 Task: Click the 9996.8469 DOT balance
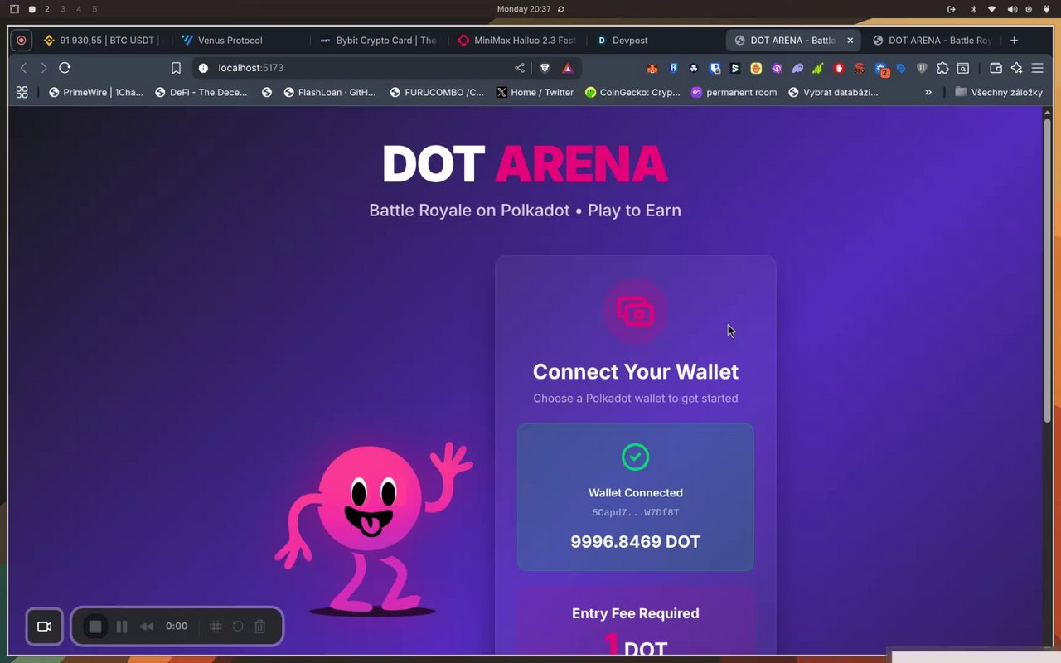click(636, 542)
